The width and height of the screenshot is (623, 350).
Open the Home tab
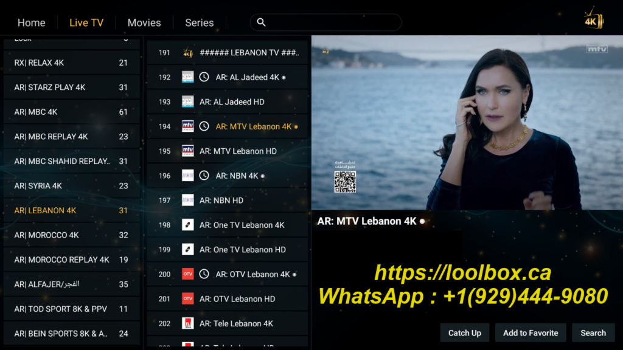[31, 22]
